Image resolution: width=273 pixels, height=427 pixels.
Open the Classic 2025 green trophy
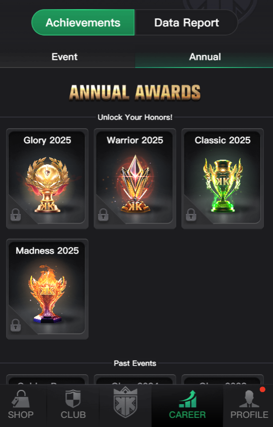223,186
